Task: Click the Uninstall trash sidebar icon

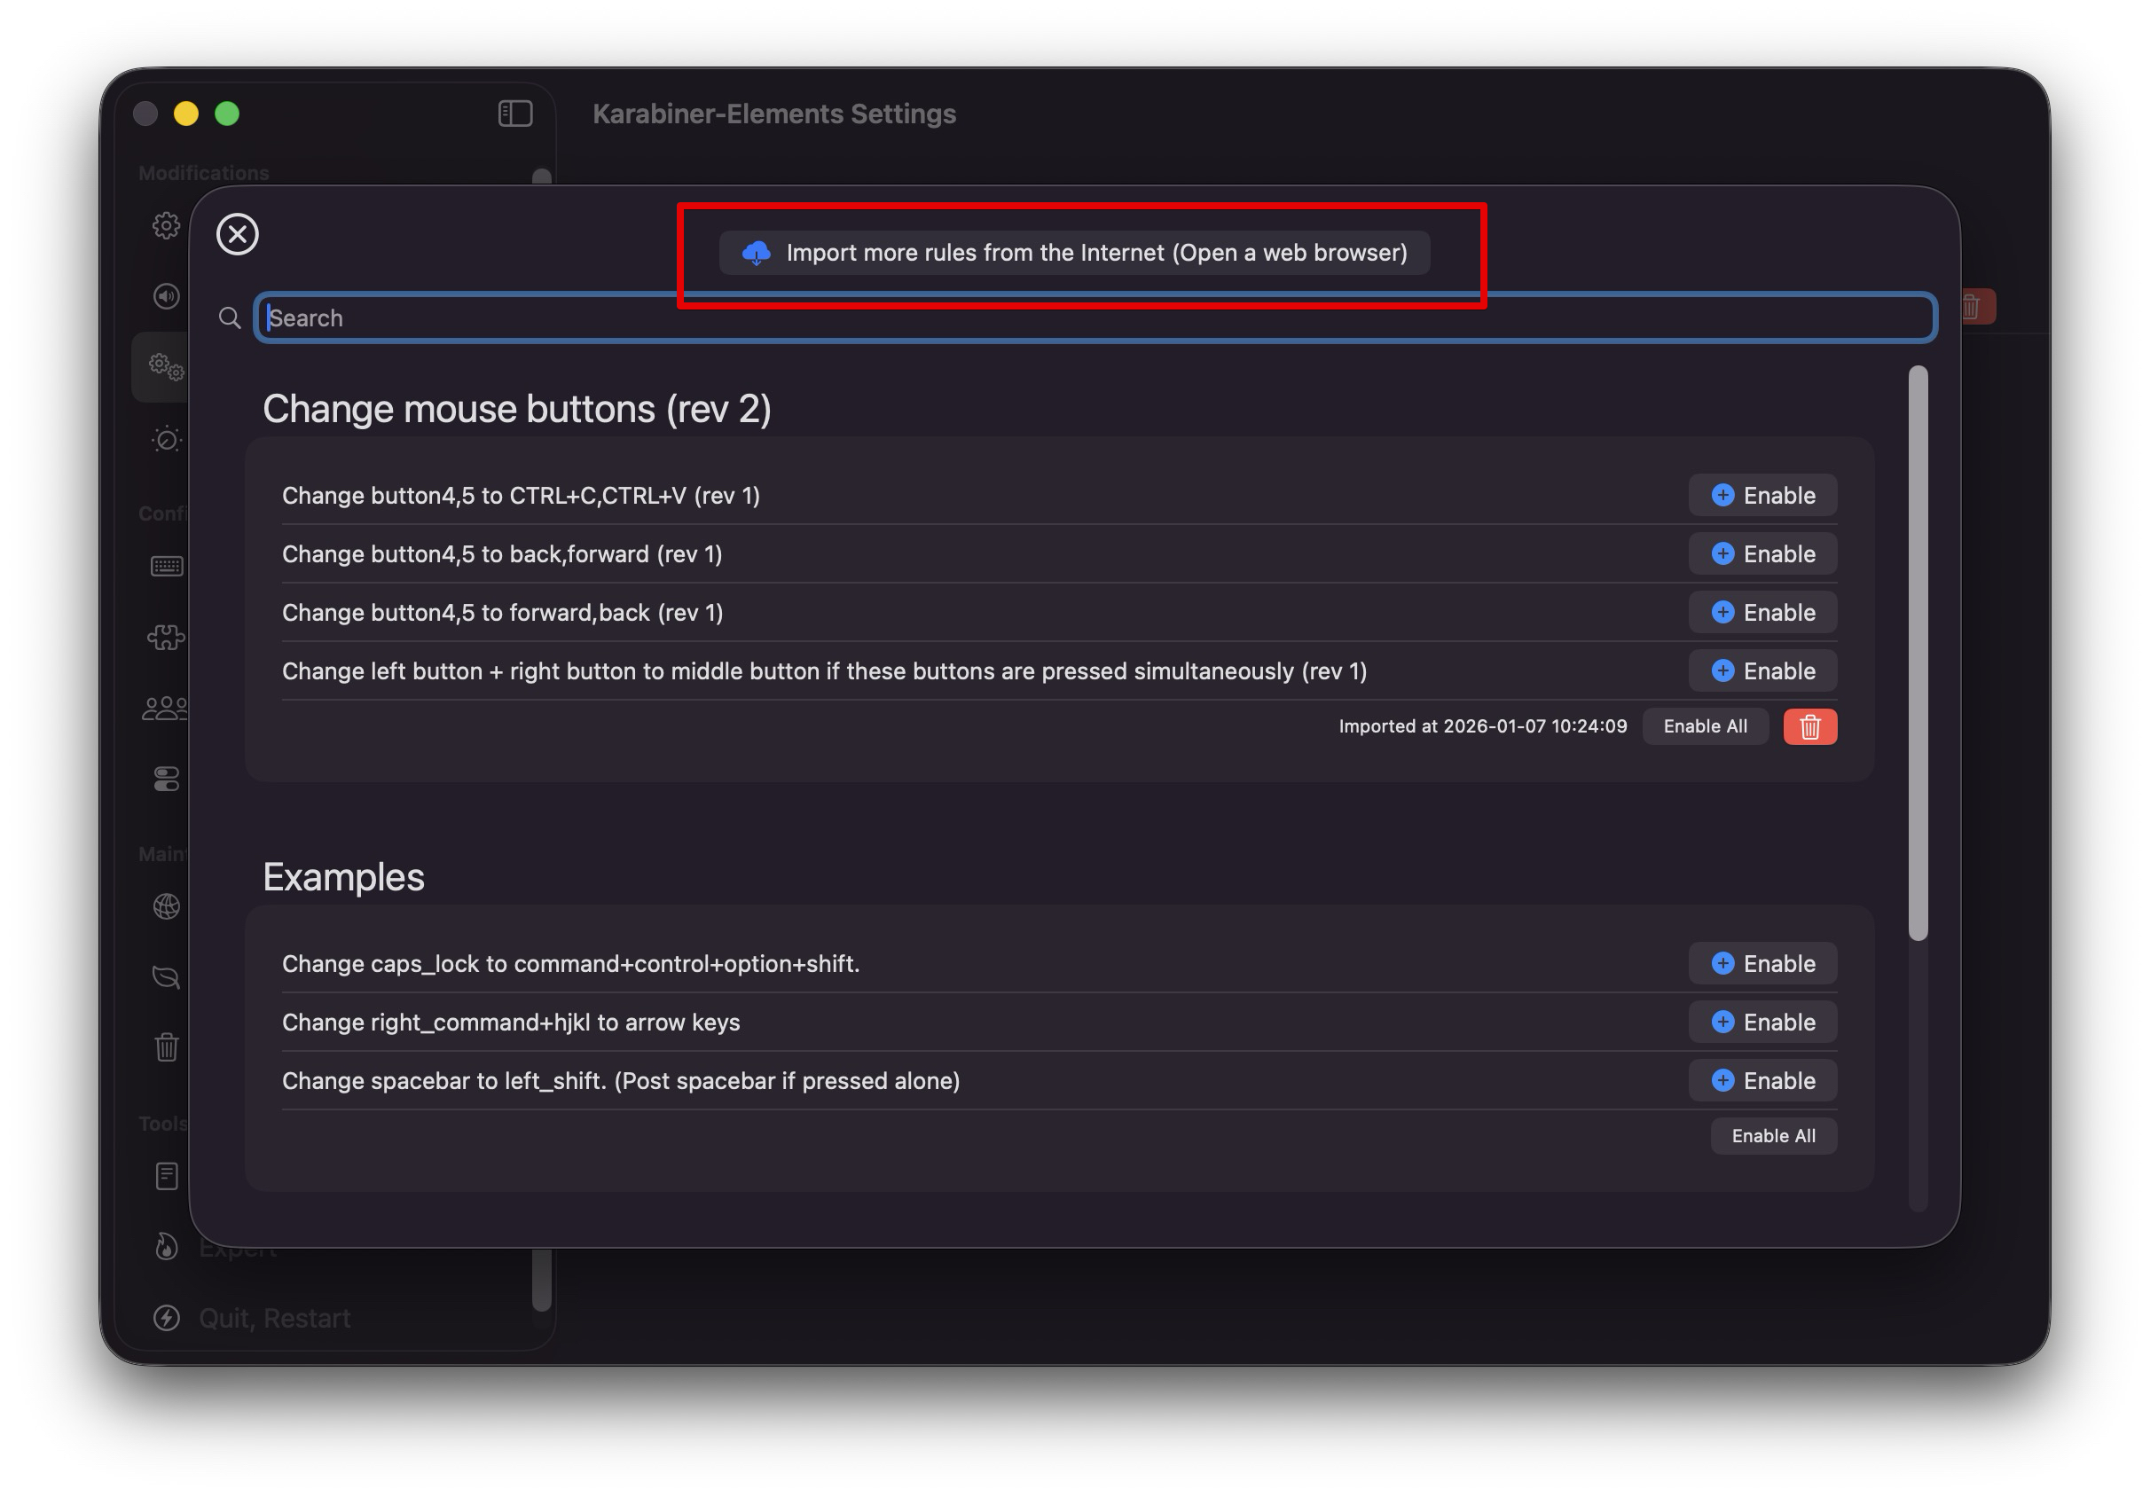Action: pos(167,1046)
